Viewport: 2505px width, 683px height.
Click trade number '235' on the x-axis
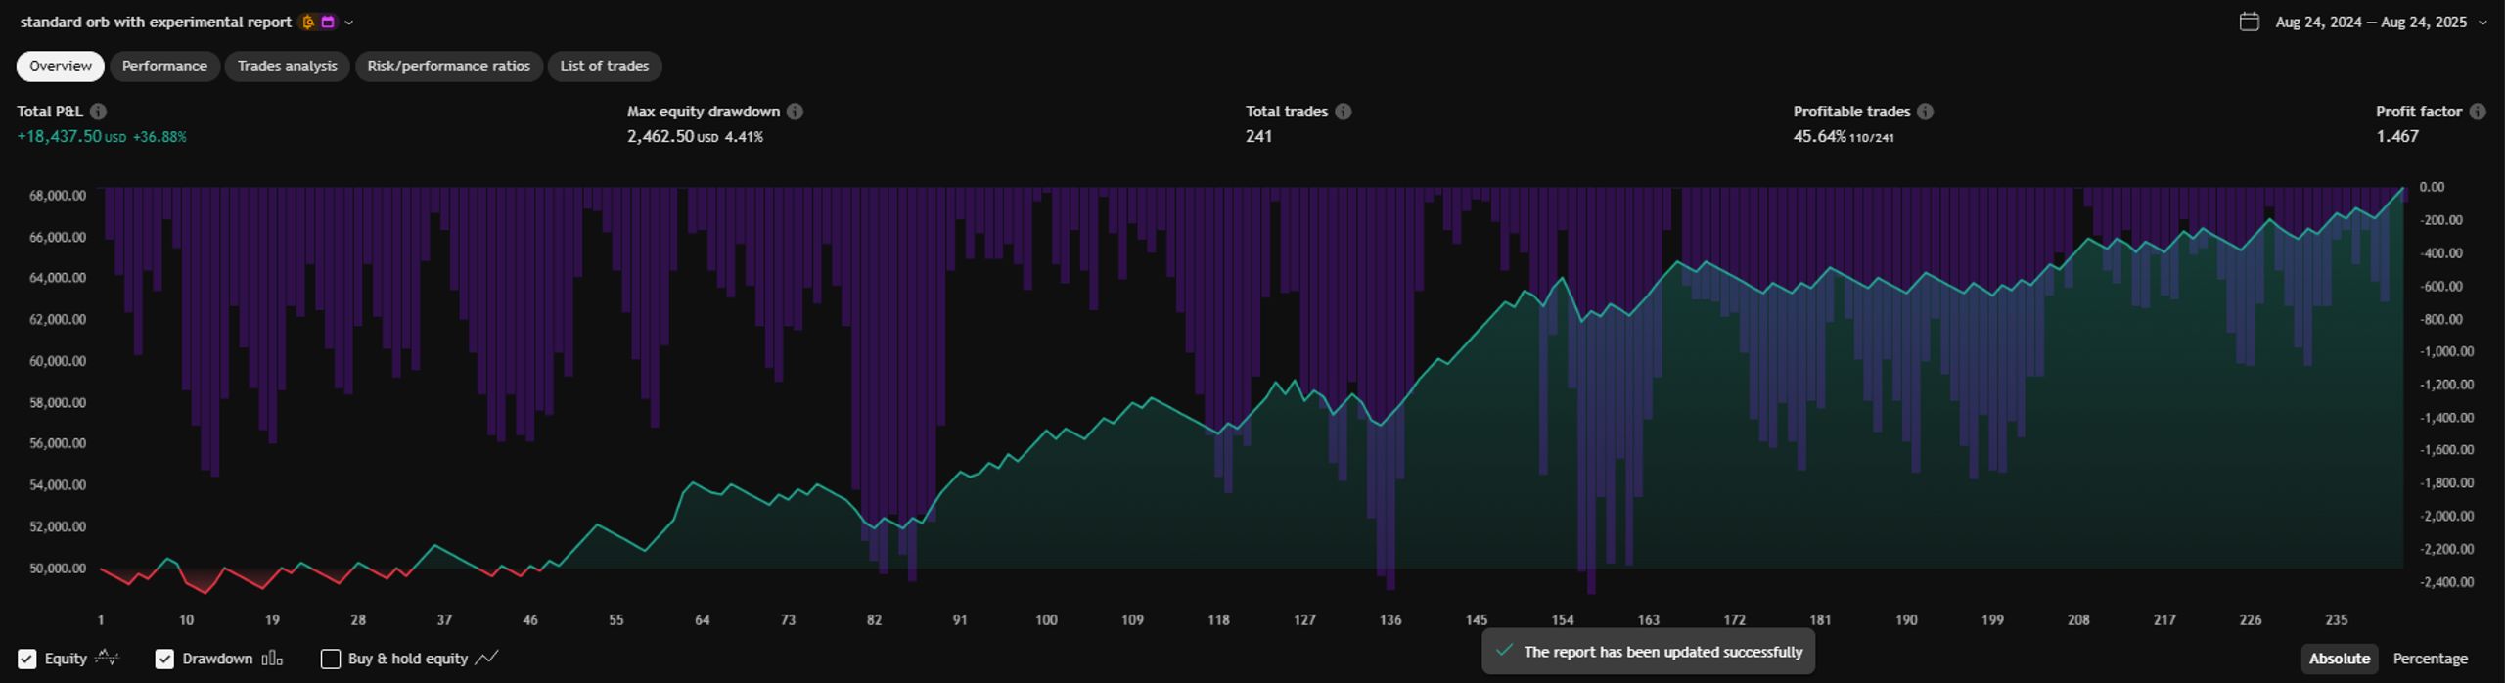2336,620
